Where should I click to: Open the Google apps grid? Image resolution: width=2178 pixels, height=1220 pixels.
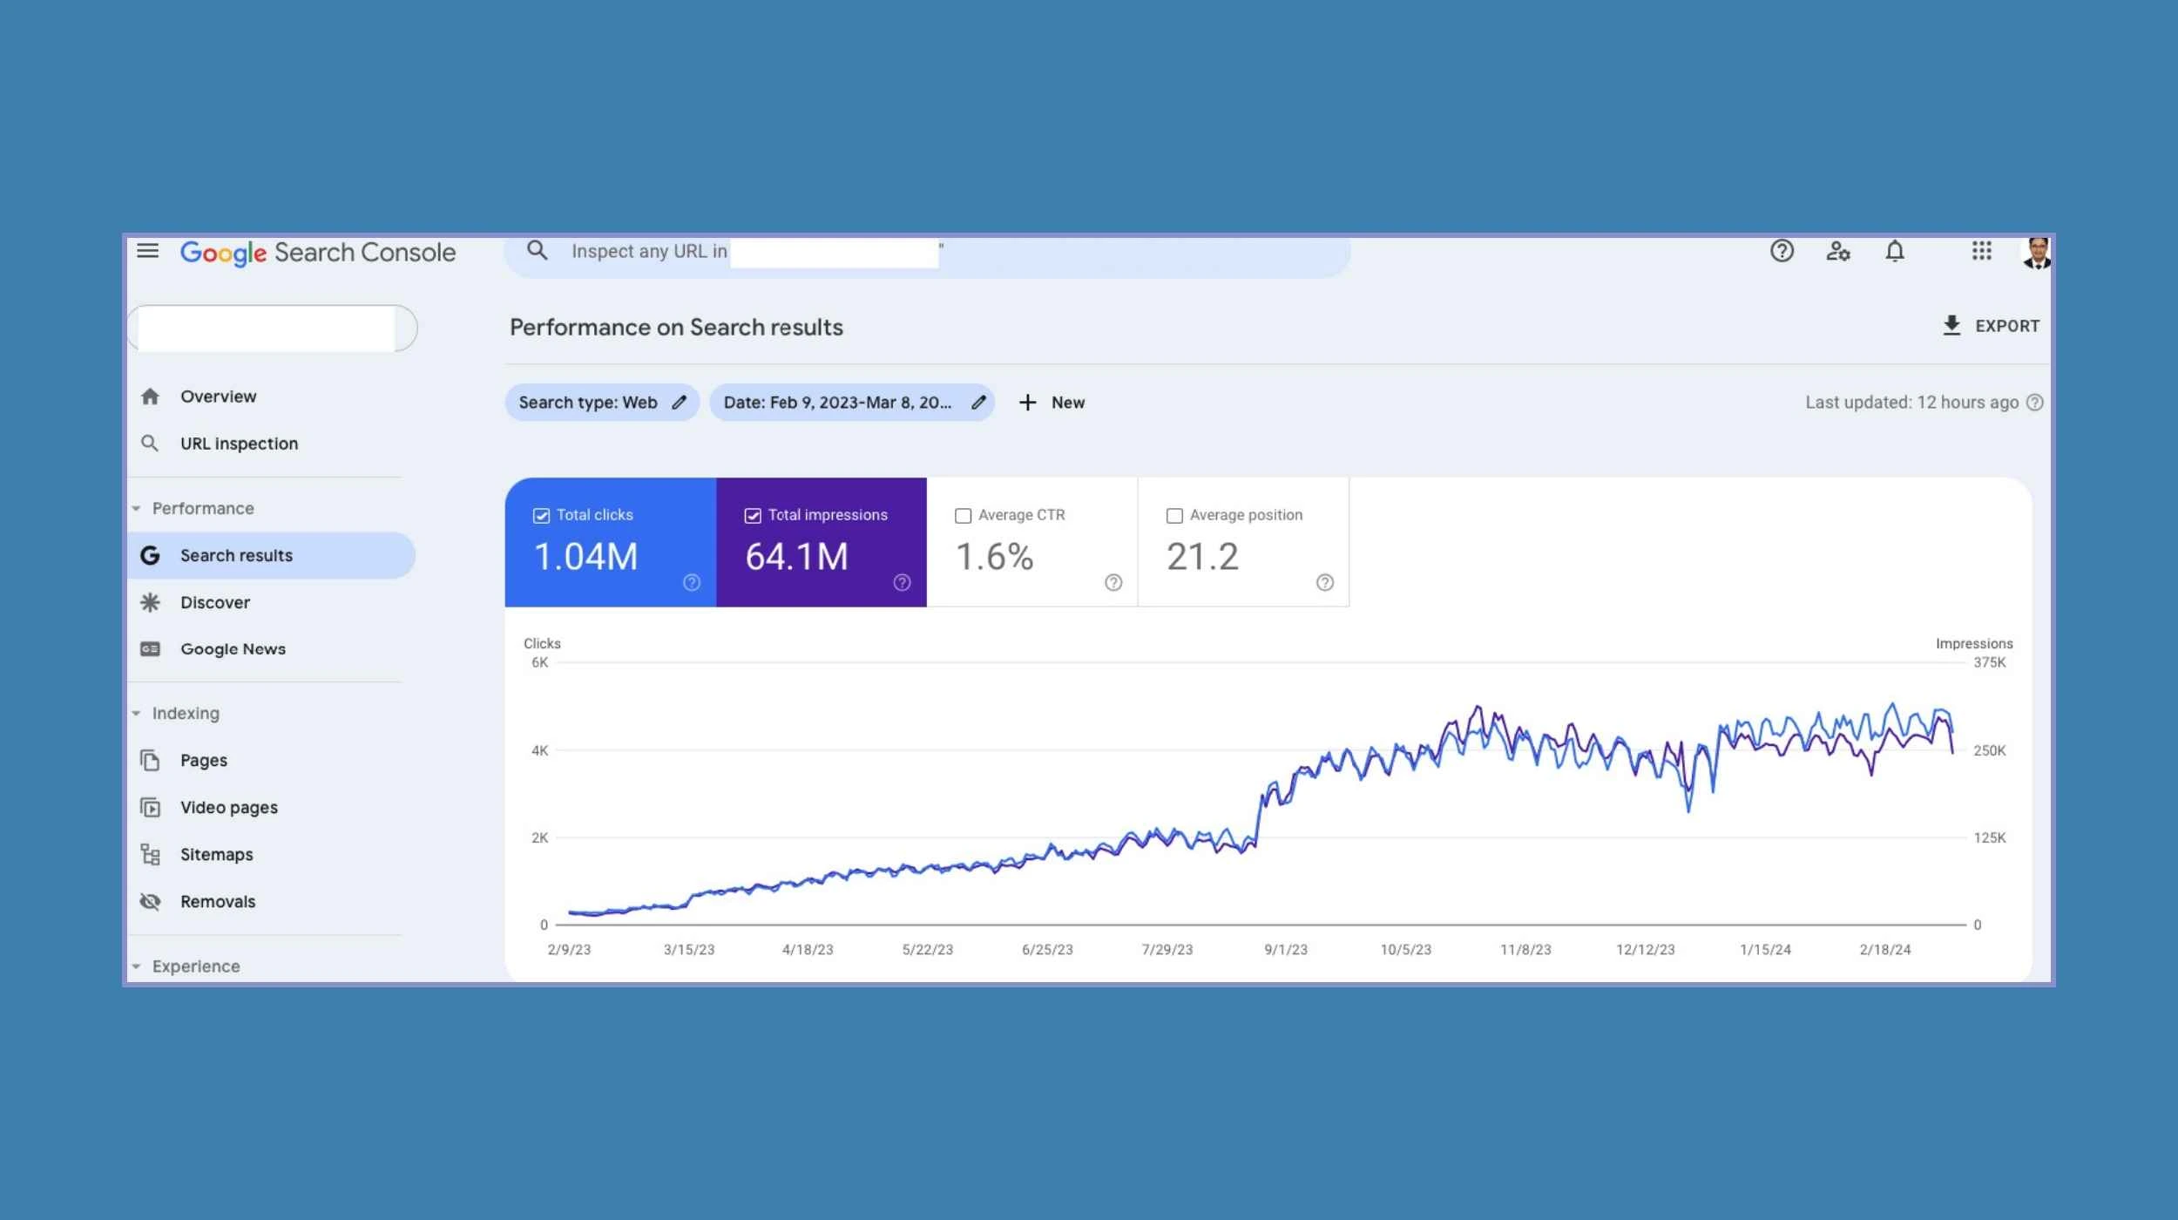coord(1983,251)
